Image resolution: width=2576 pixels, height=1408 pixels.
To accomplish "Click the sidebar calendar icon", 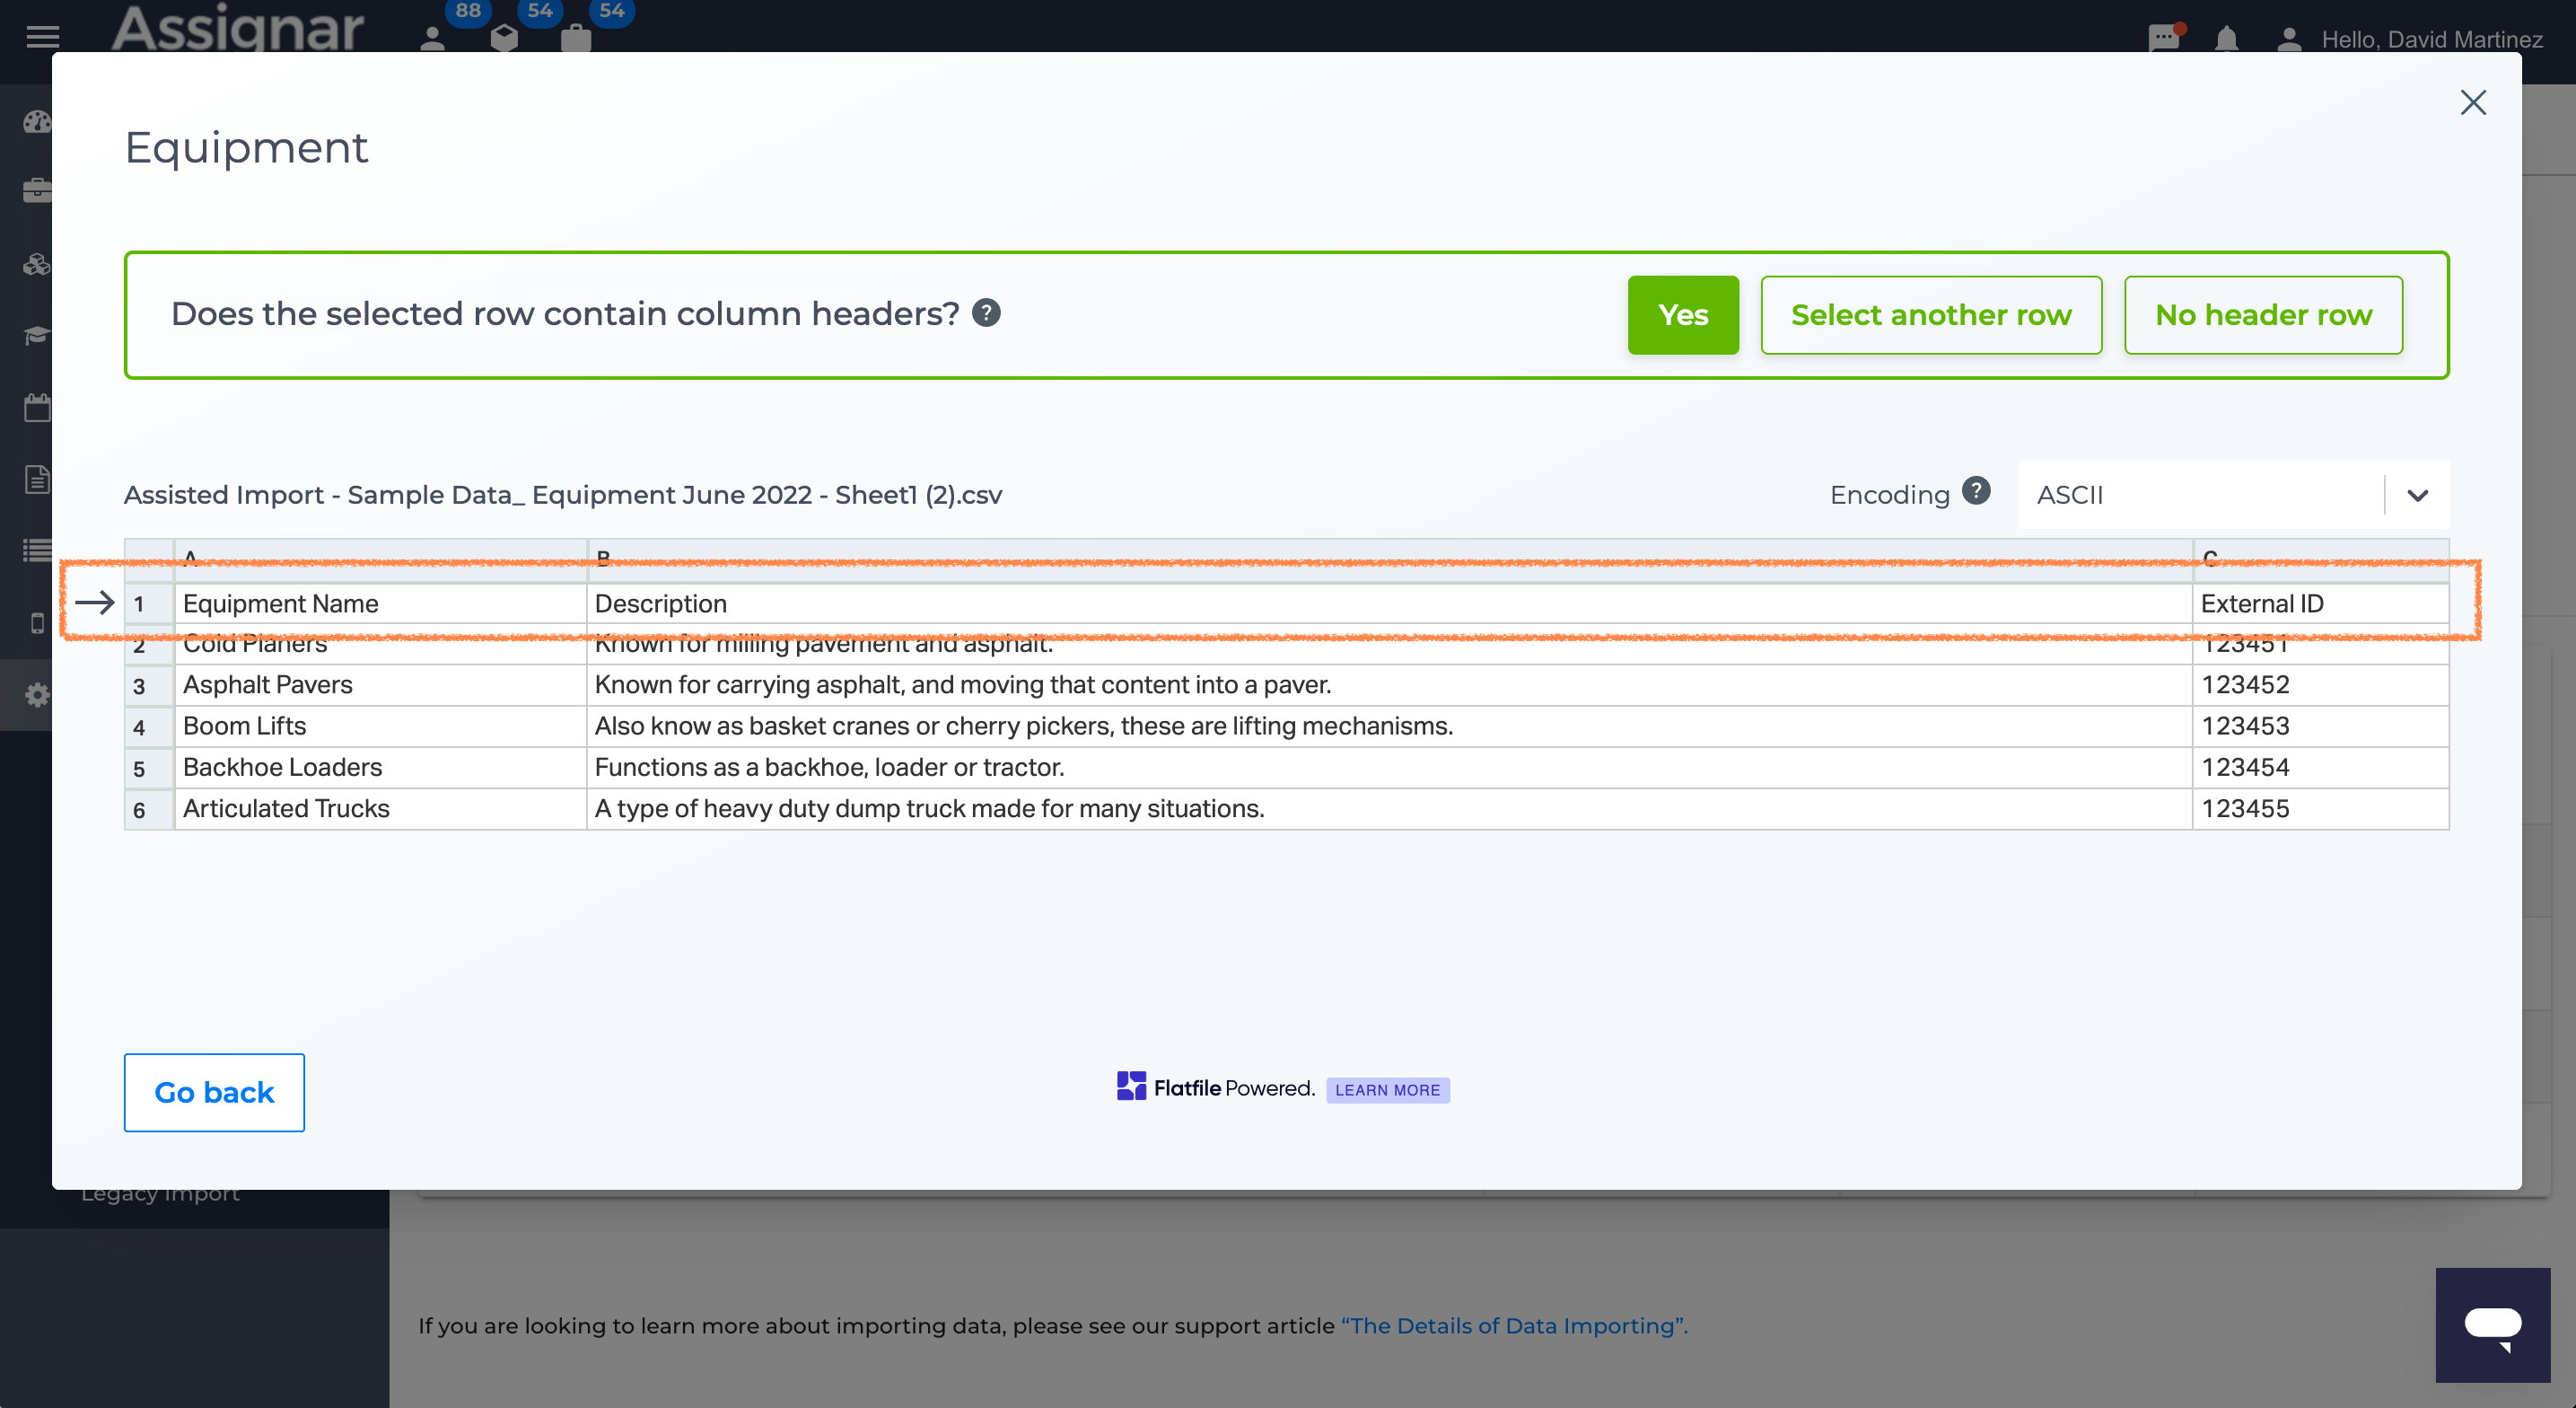I will click(x=37, y=408).
